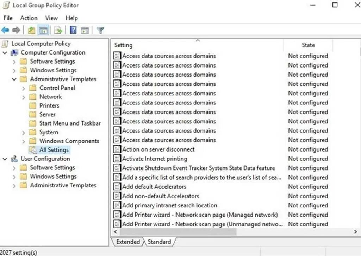Select the Windows Components tree item
This screenshot has height=256, width=361.
(x=69, y=141)
